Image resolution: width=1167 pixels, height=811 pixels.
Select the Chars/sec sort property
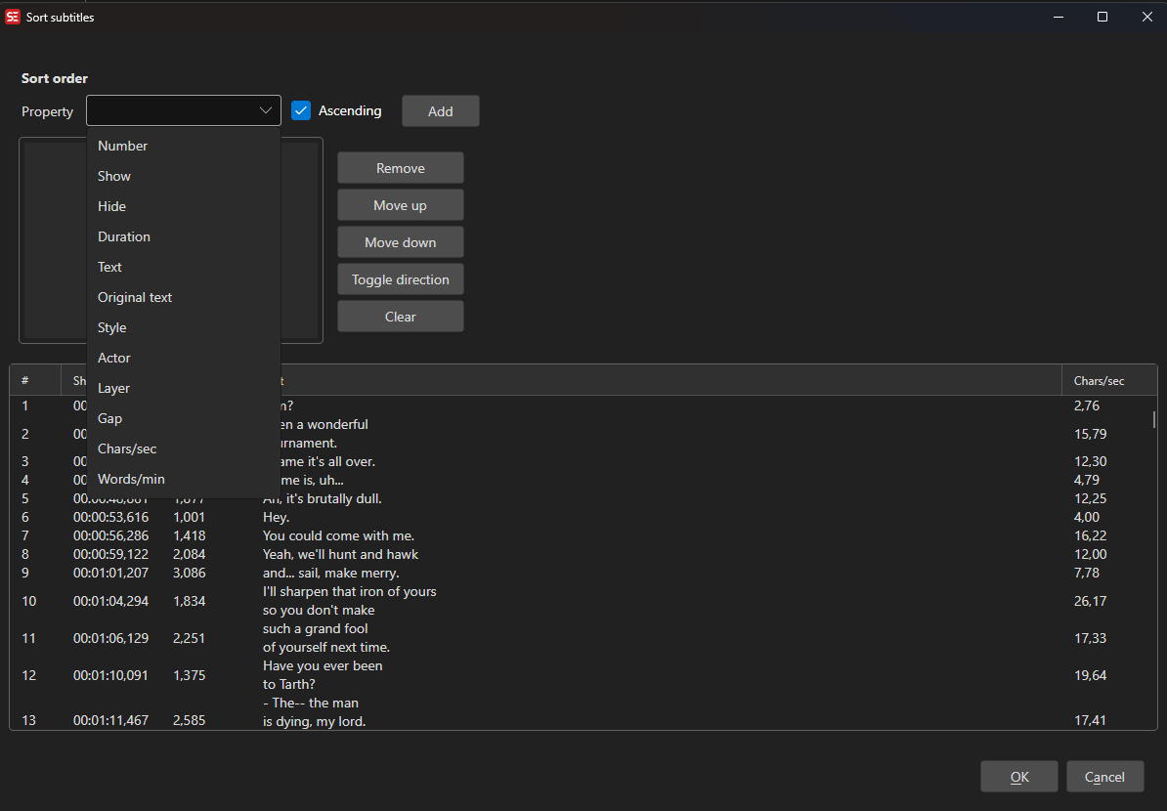[x=127, y=448]
